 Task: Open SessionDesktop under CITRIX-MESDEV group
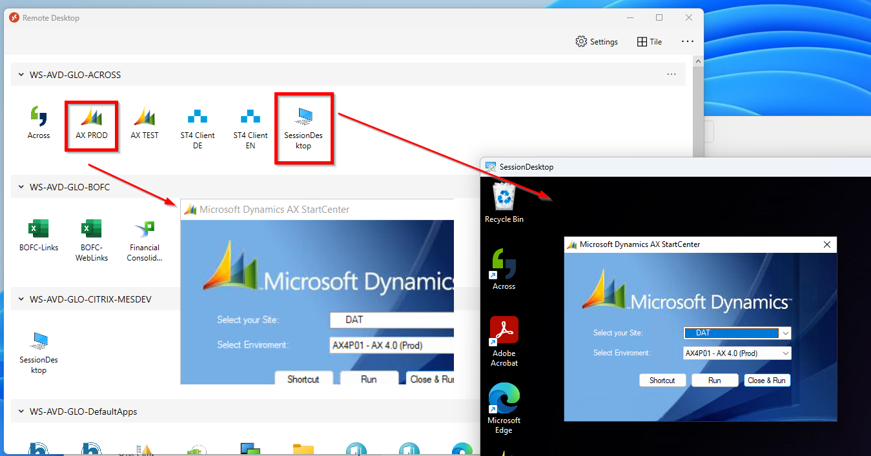coord(39,353)
